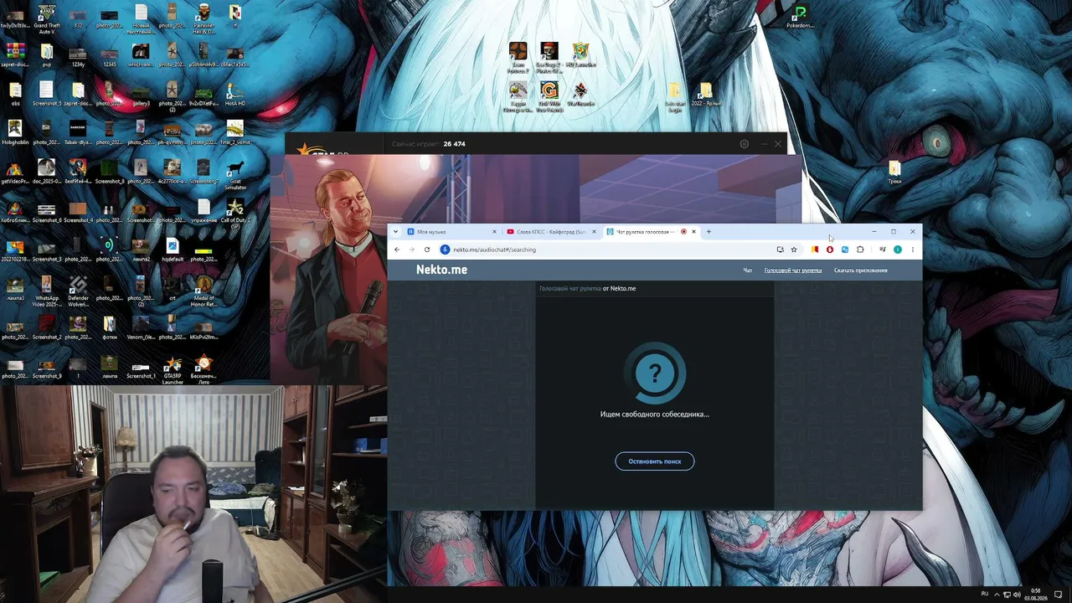Select the Grand Theft Auto V desktop icon
1072x603 pixels.
[47, 18]
